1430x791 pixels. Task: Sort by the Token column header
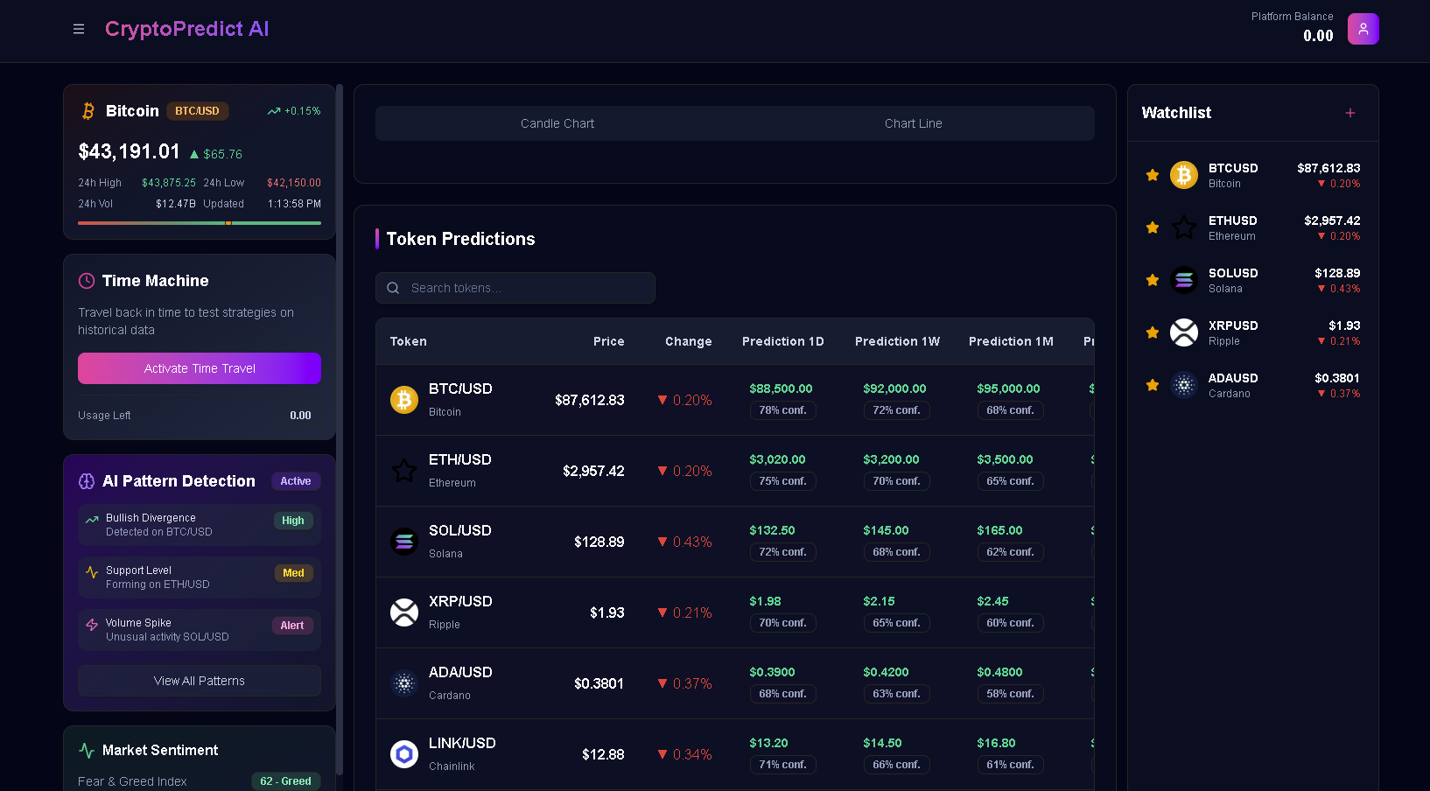click(409, 341)
